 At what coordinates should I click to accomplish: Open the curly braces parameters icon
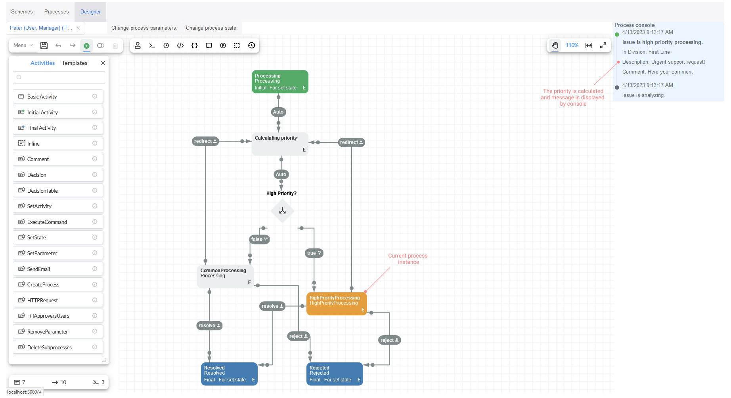click(x=194, y=45)
